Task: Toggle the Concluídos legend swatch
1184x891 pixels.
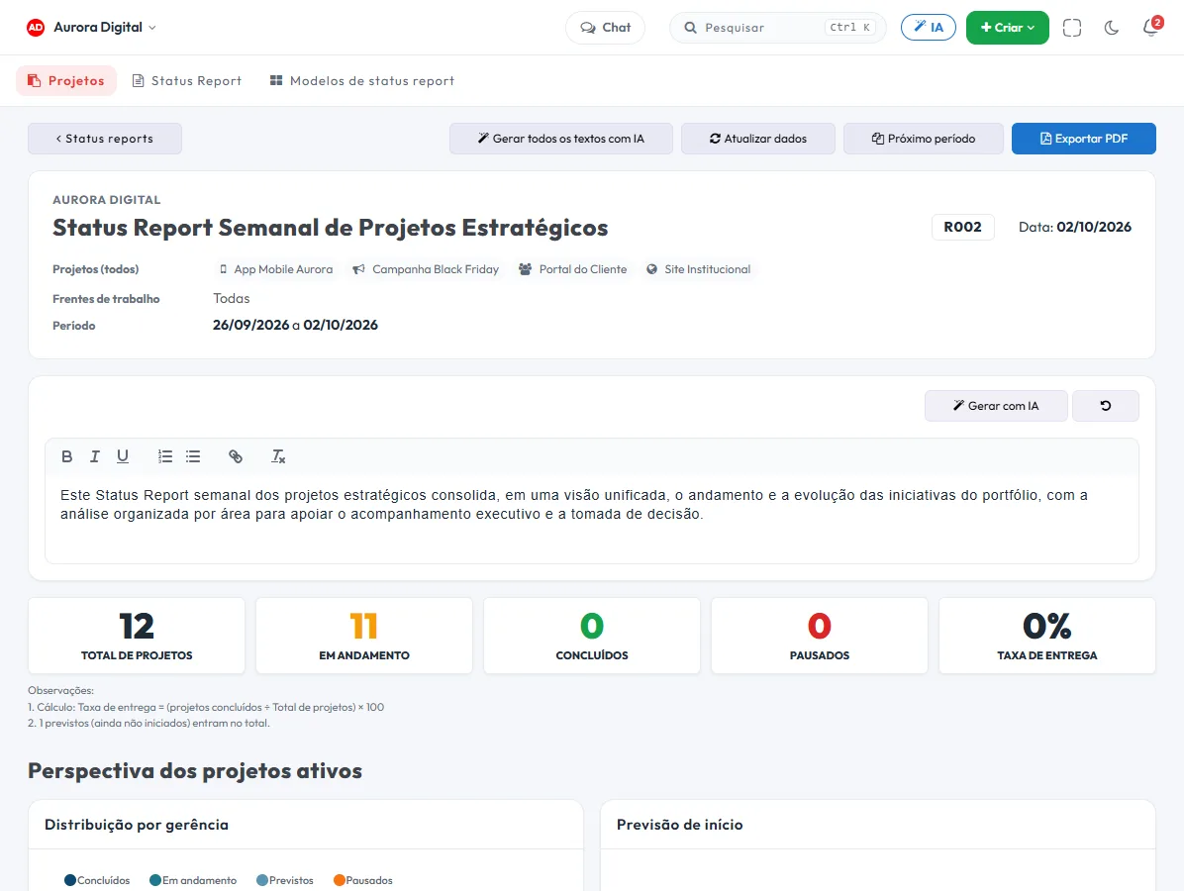Action: click(70, 880)
